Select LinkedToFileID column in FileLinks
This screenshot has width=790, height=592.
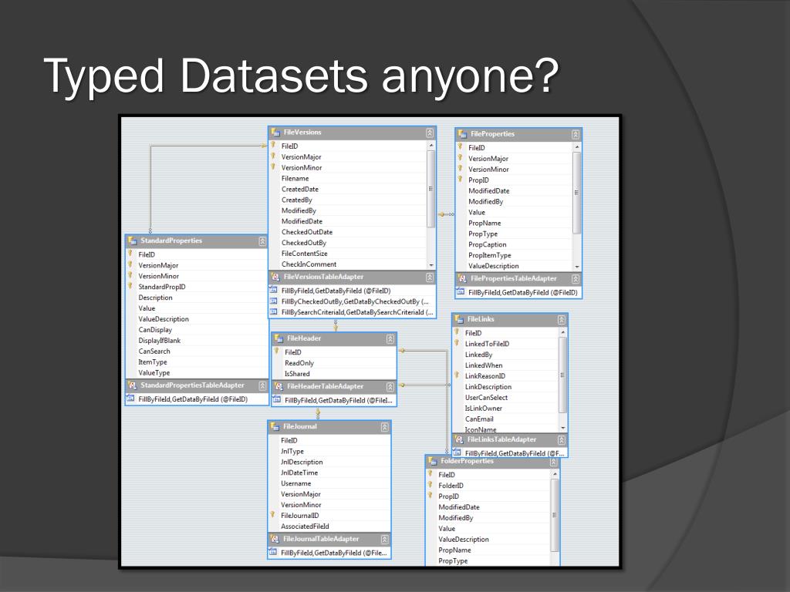point(487,344)
